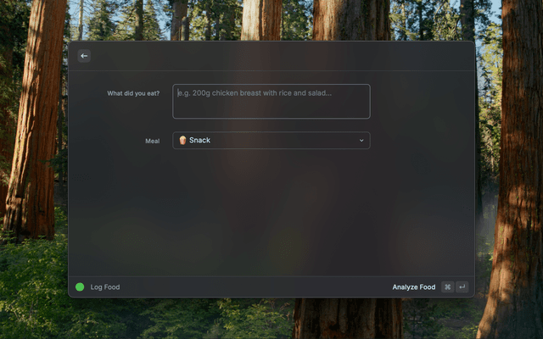This screenshot has width=543, height=339.
Task: Focus the What did you eat text area
Action: [271, 102]
